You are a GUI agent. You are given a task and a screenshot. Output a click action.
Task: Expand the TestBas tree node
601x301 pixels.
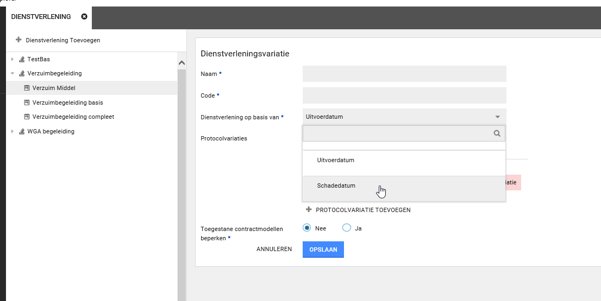coord(12,59)
